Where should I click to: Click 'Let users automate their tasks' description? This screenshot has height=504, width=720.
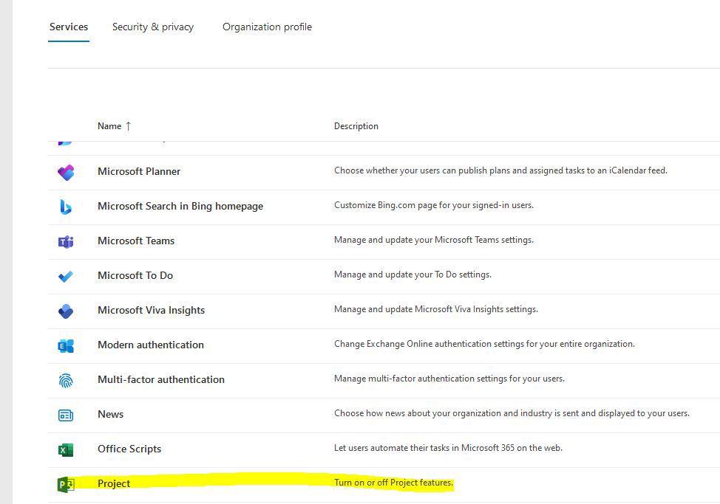point(448,448)
